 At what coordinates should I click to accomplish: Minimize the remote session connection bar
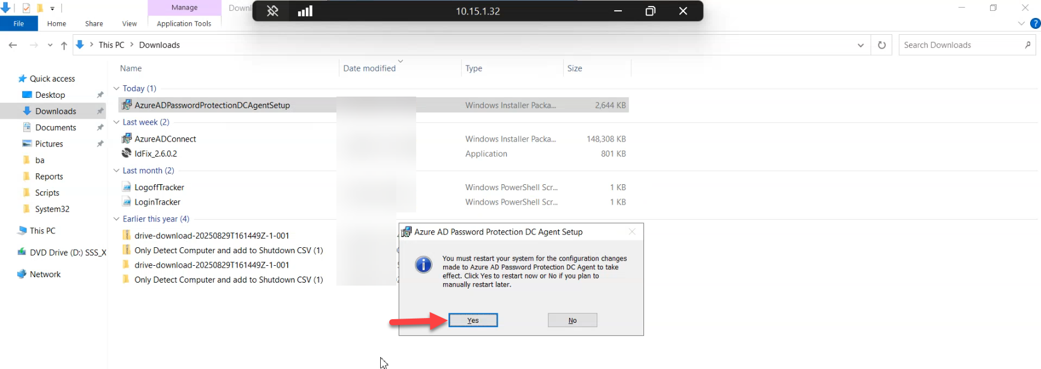tap(618, 11)
